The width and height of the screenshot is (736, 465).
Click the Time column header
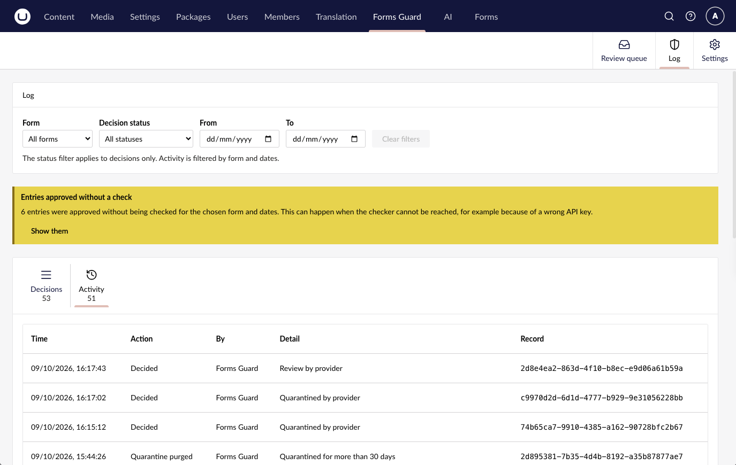click(40, 339)
